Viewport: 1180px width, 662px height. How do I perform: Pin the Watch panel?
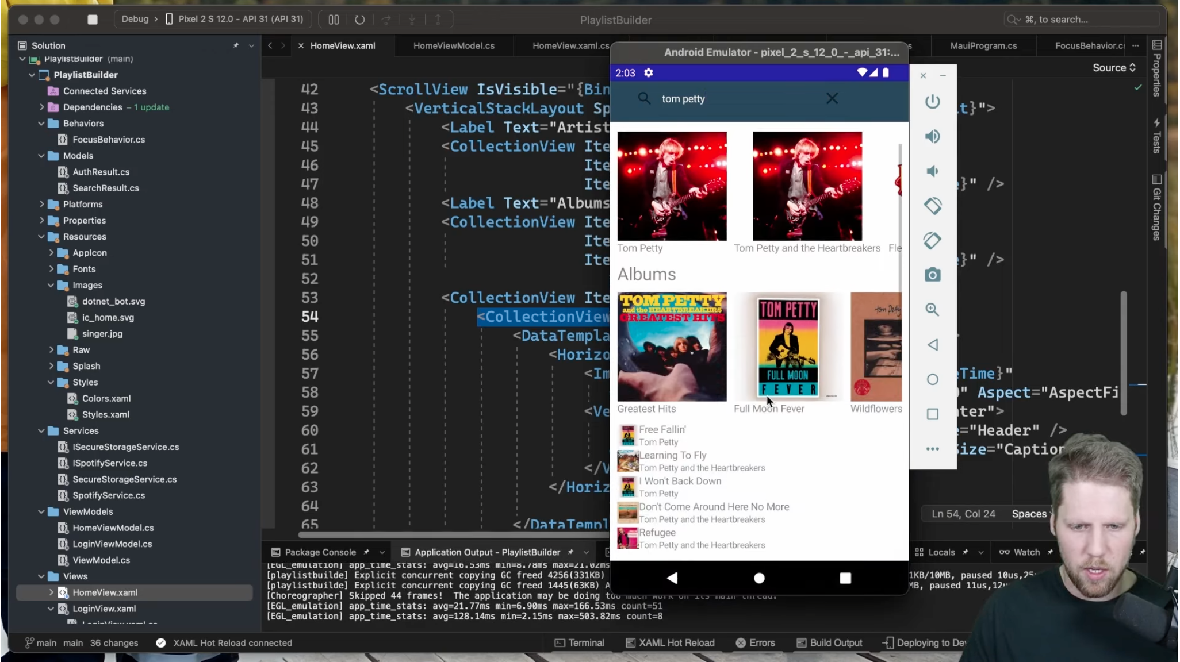click(1050, 552)
